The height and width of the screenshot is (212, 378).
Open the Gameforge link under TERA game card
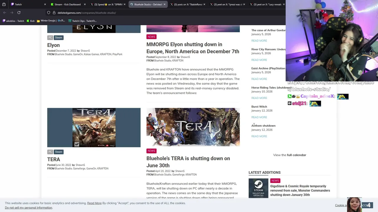coord(79,169)
